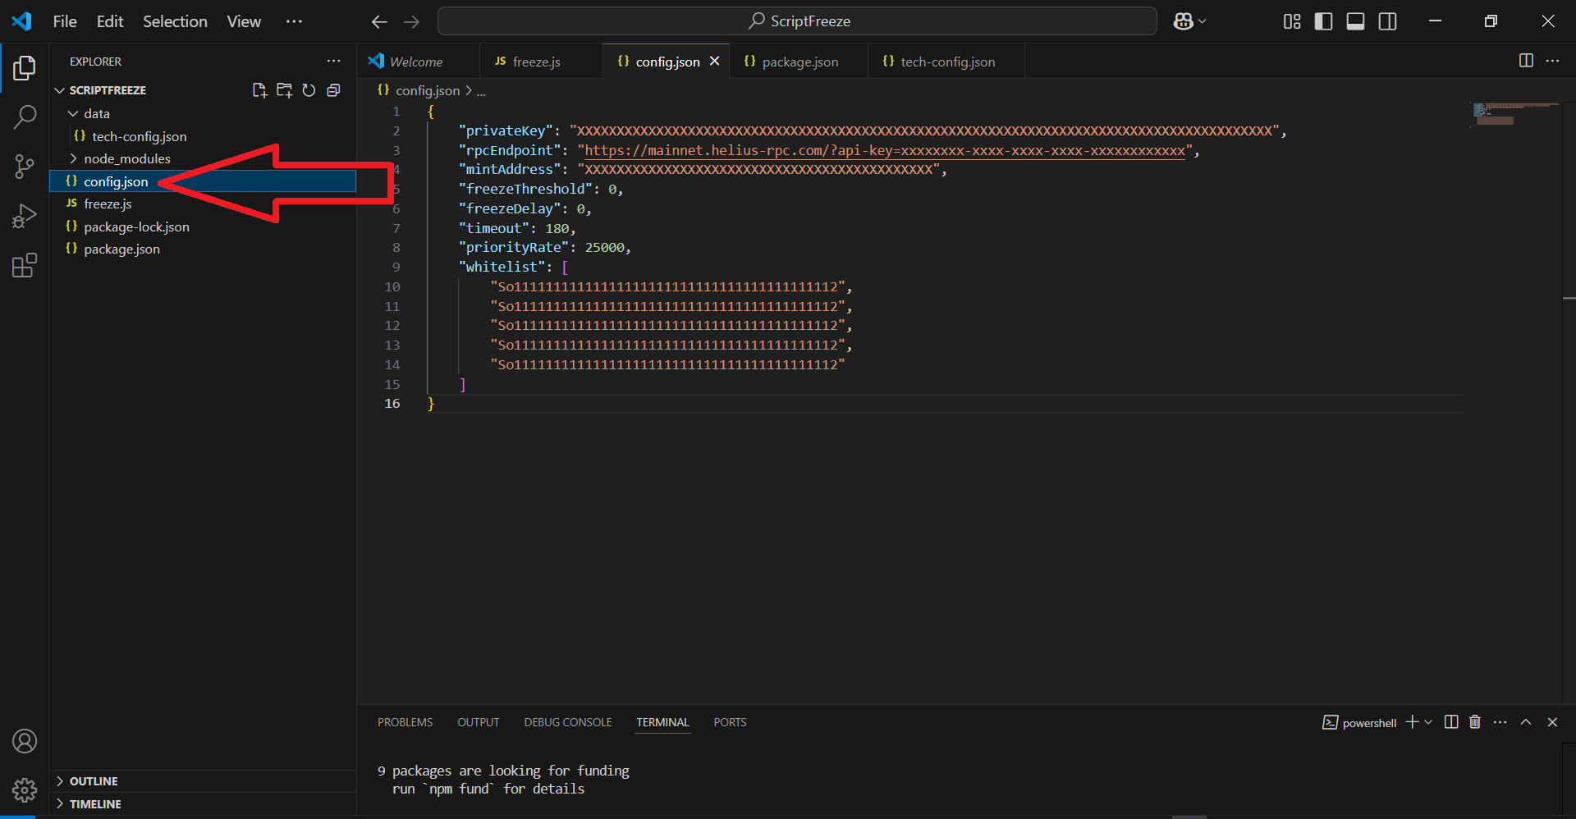This screenshot has height=819, width=1576.
Task: Maximize the panel size
Action: pyautogui.click(x=1526, y=722)
